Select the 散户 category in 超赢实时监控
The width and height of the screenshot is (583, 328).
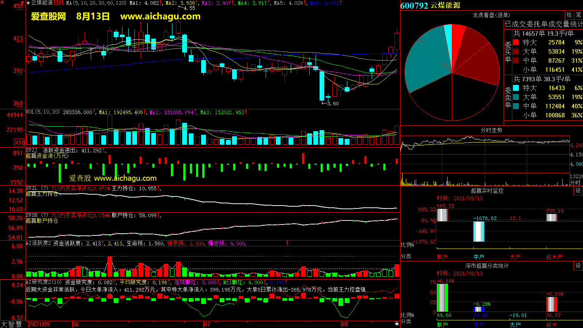442,257
